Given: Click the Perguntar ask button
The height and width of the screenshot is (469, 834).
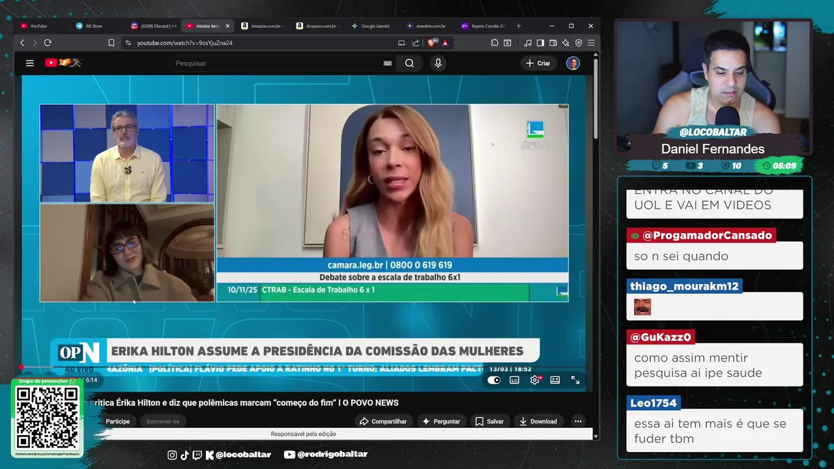Looking at the screenshot, I should [441, 421].
